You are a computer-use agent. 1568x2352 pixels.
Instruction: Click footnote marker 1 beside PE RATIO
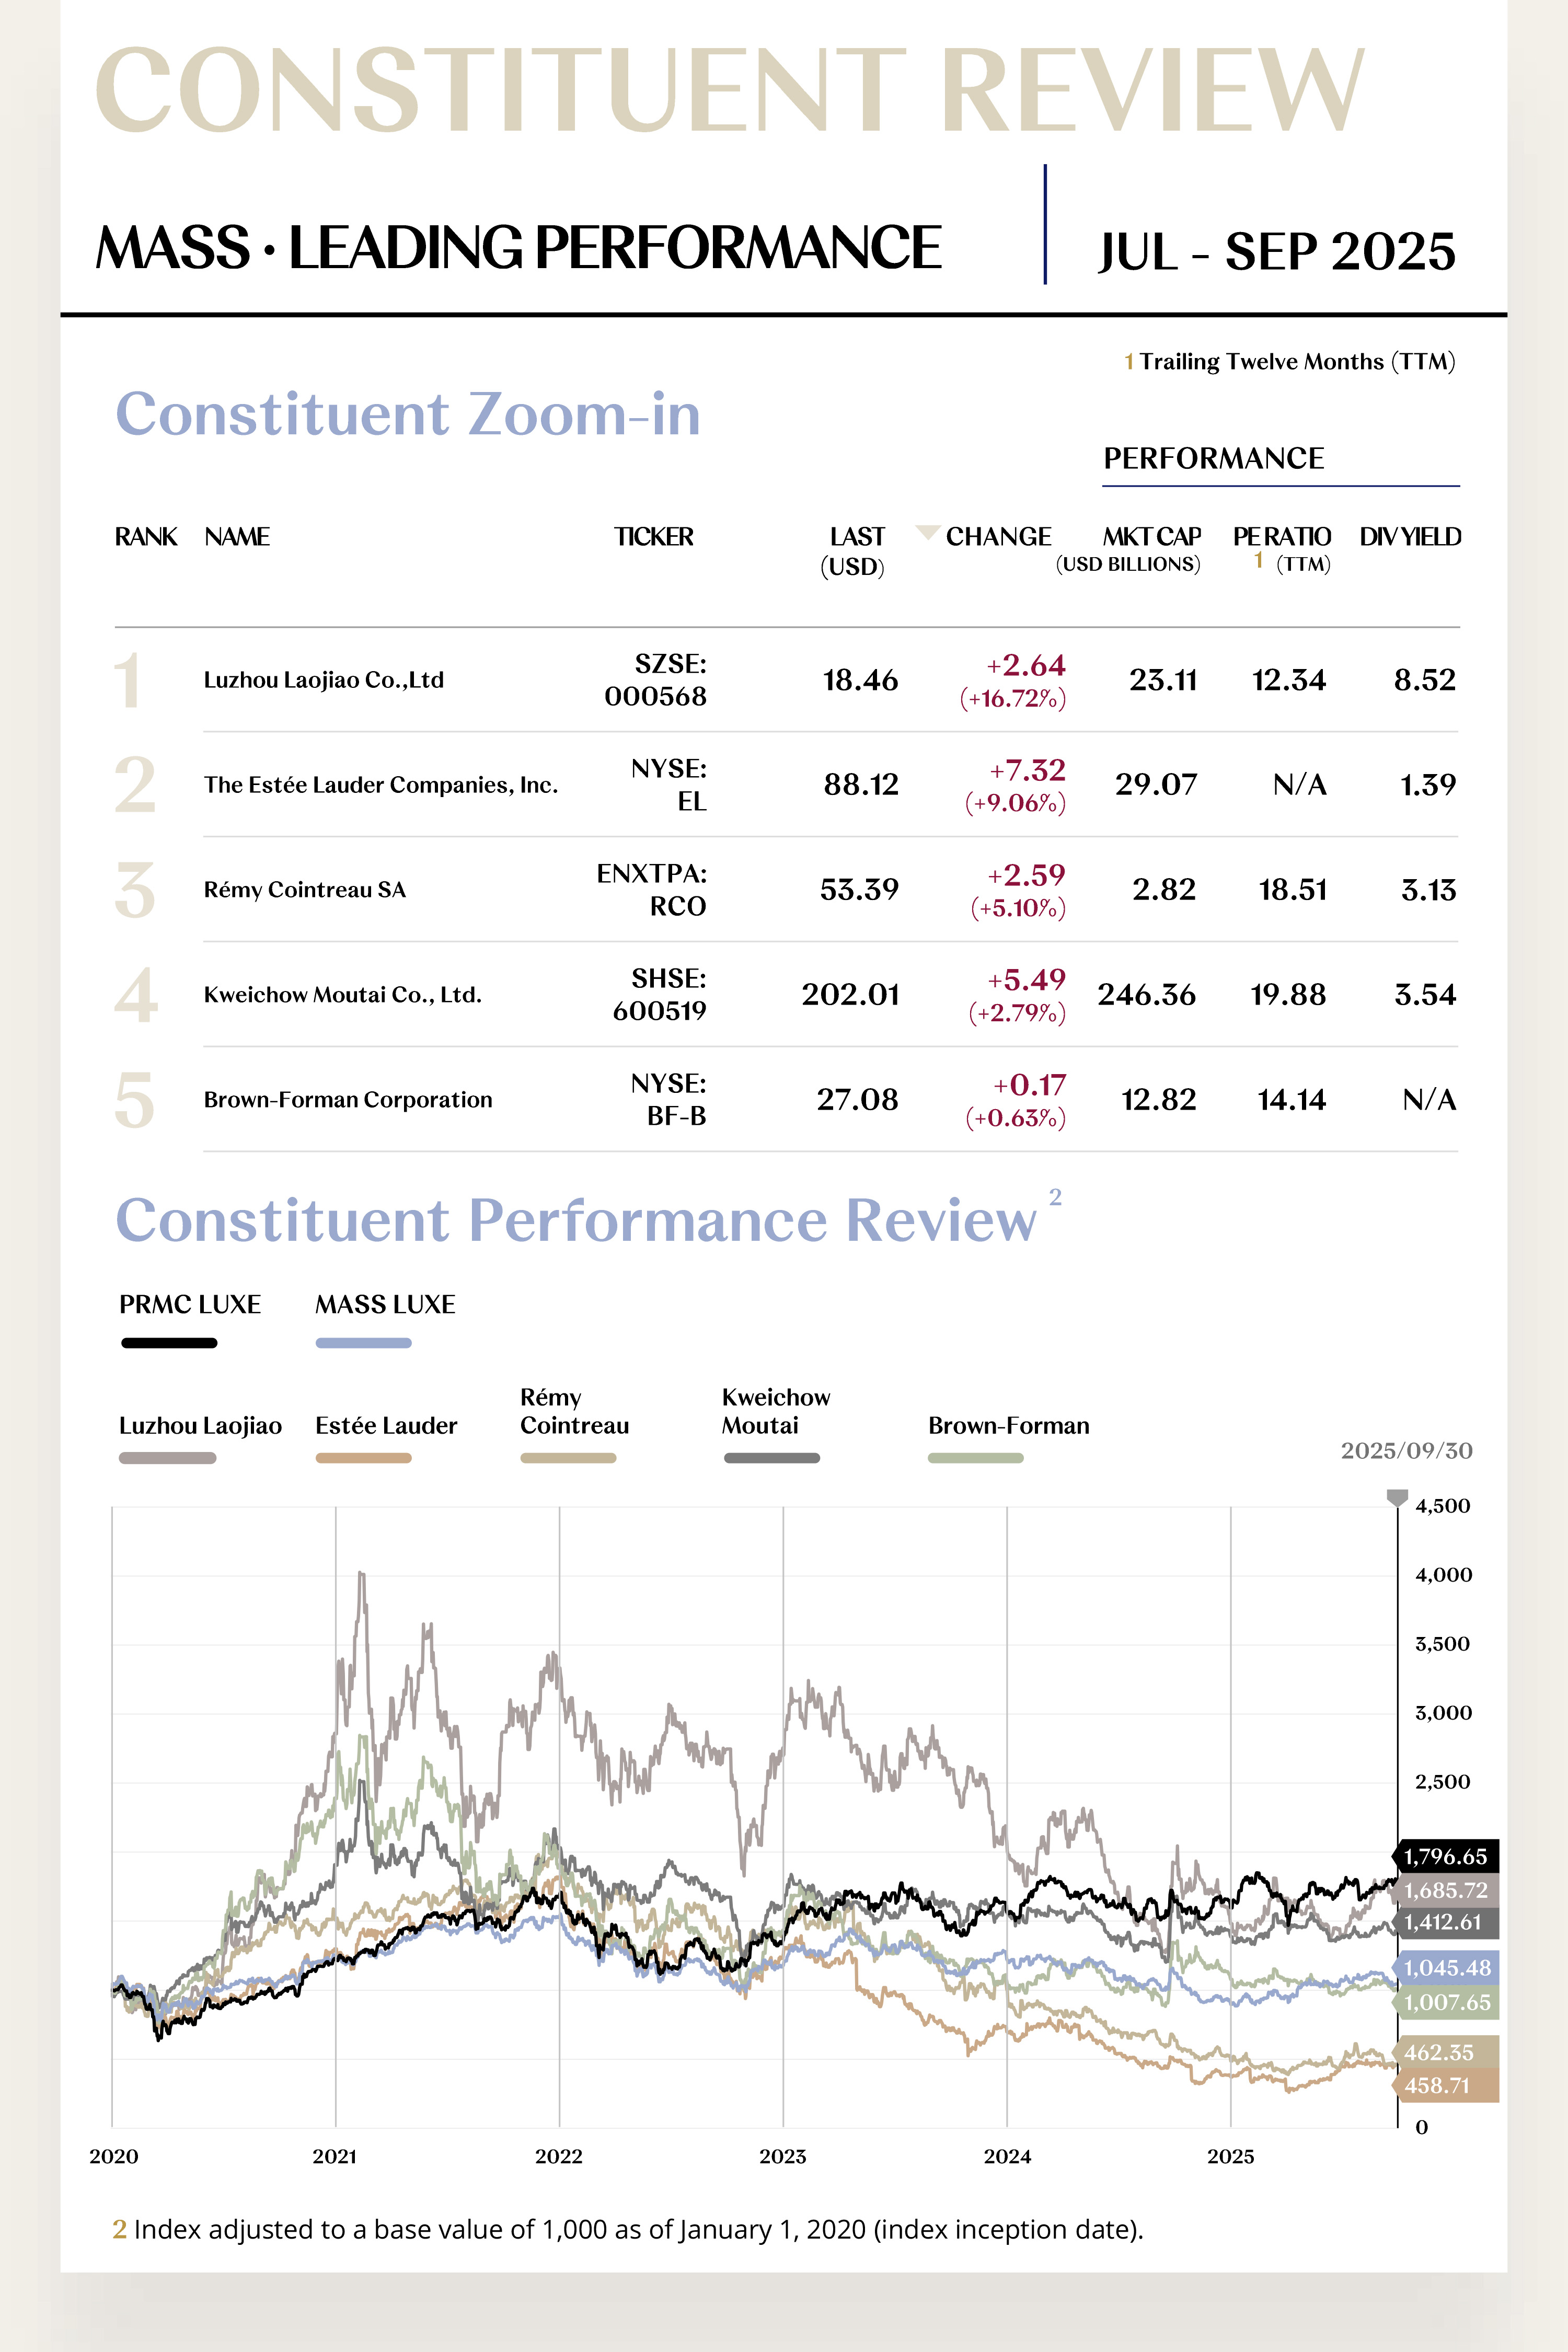click(x=1258, y=560)
